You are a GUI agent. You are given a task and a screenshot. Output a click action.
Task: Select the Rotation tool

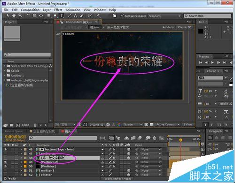(x=28, y=15)
